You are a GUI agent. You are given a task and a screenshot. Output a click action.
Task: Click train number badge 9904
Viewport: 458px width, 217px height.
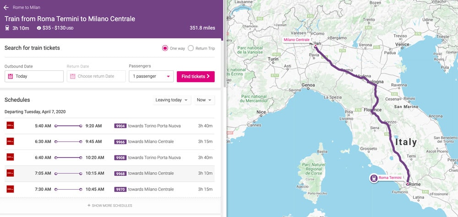[x=120, y=126]
